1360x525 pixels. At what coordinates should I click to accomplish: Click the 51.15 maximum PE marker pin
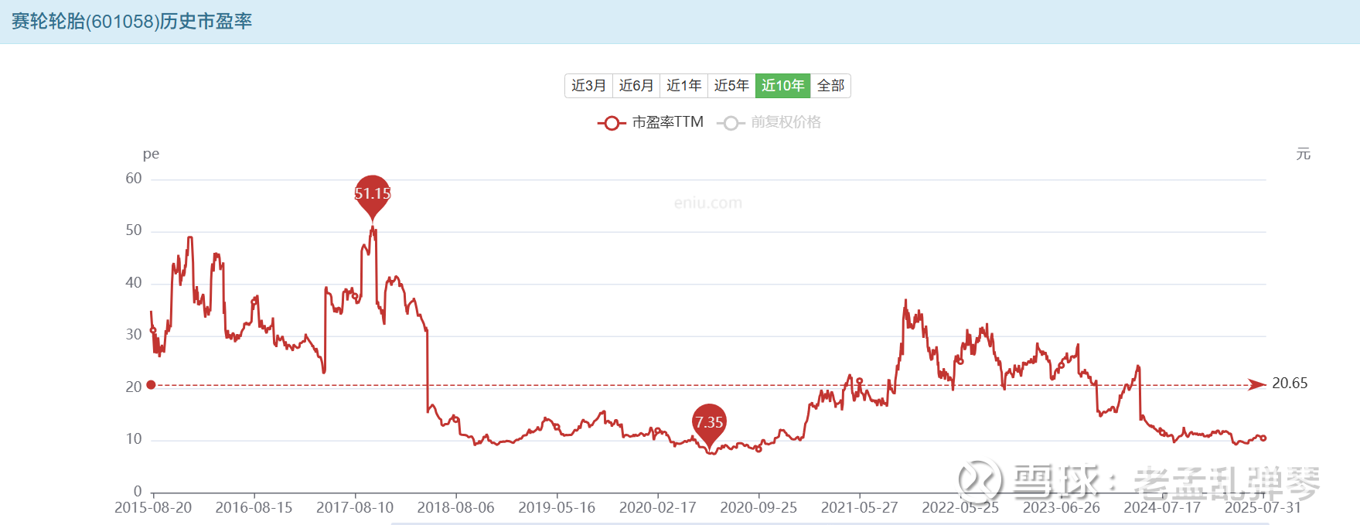tap(373, 196)
